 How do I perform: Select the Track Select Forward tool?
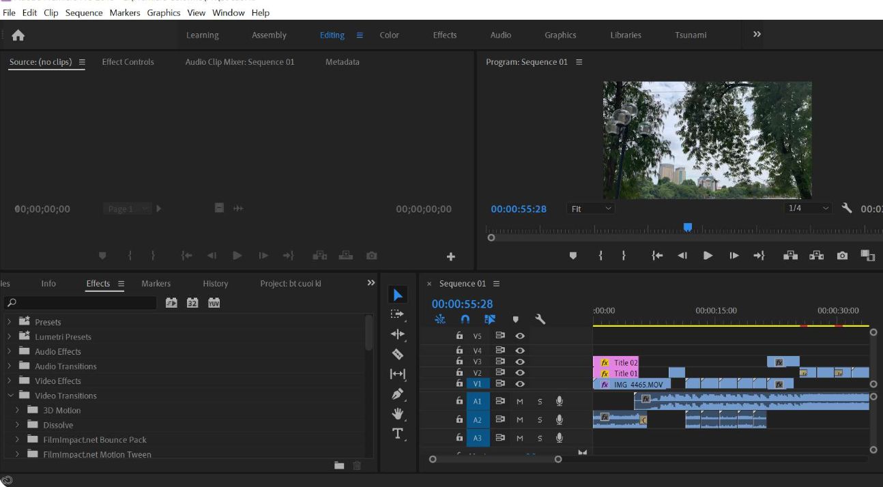point(398,314)
